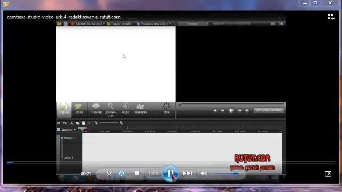Screen dimensions: 342x192
Task: Open Produce and share dropdown in Camtasia
Action: click(x=154, y=23)
